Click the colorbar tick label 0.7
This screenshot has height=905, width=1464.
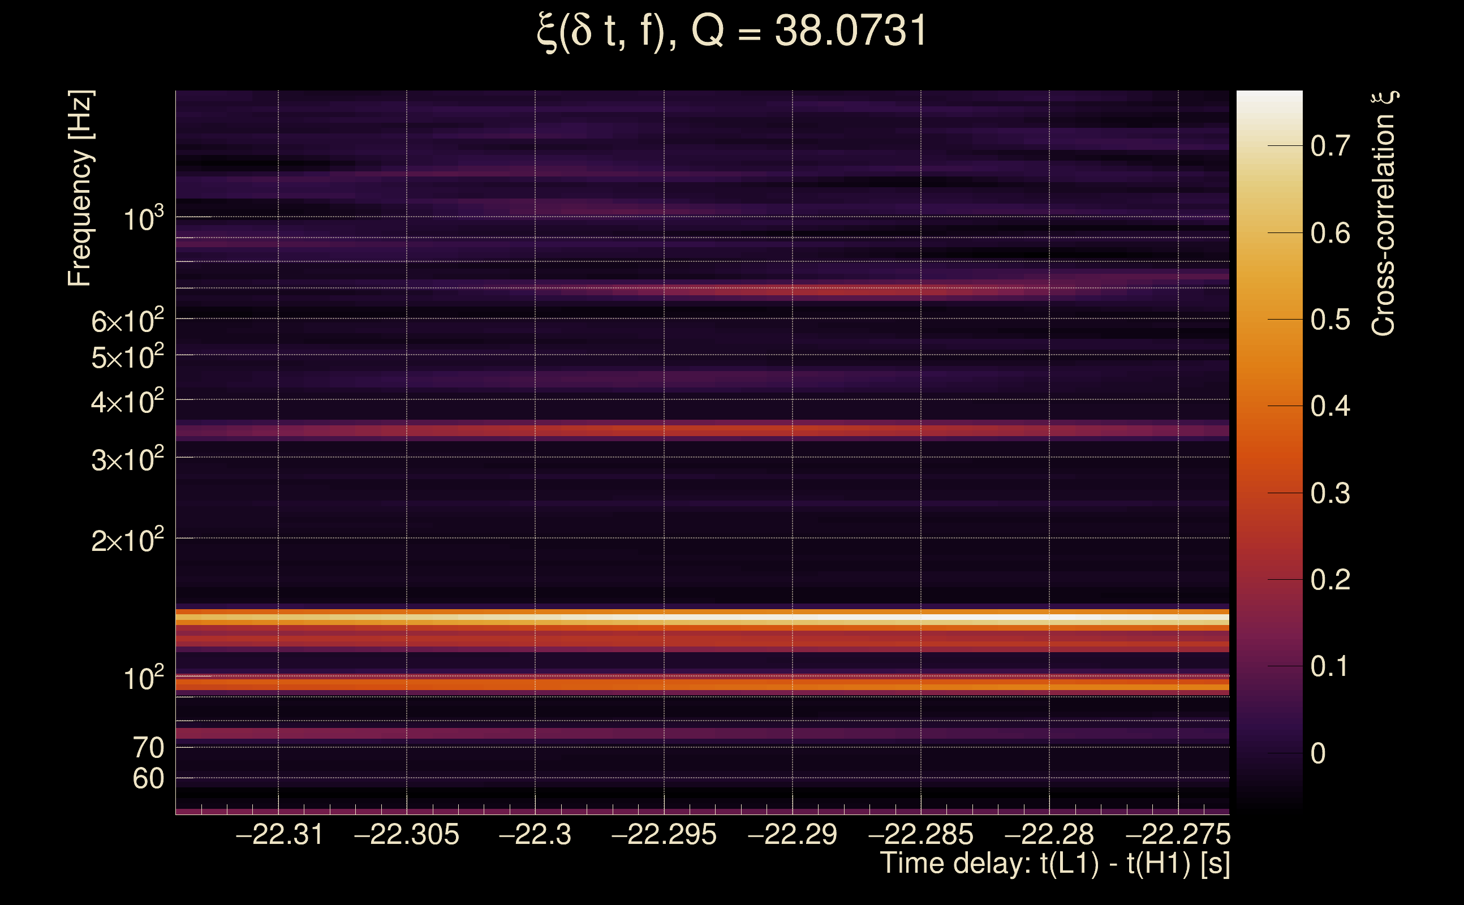[x=1330, y=146]
